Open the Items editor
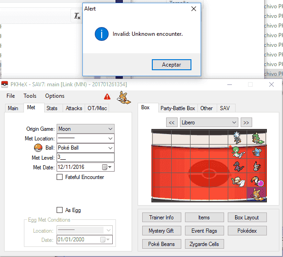Image resolution: width=283 pixels, height=257 pixels. coord(204,218)
